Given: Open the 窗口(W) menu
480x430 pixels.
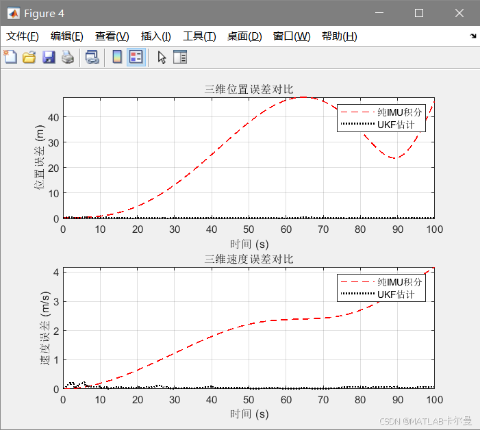Looking at the screenshot, I should (292, 36).
